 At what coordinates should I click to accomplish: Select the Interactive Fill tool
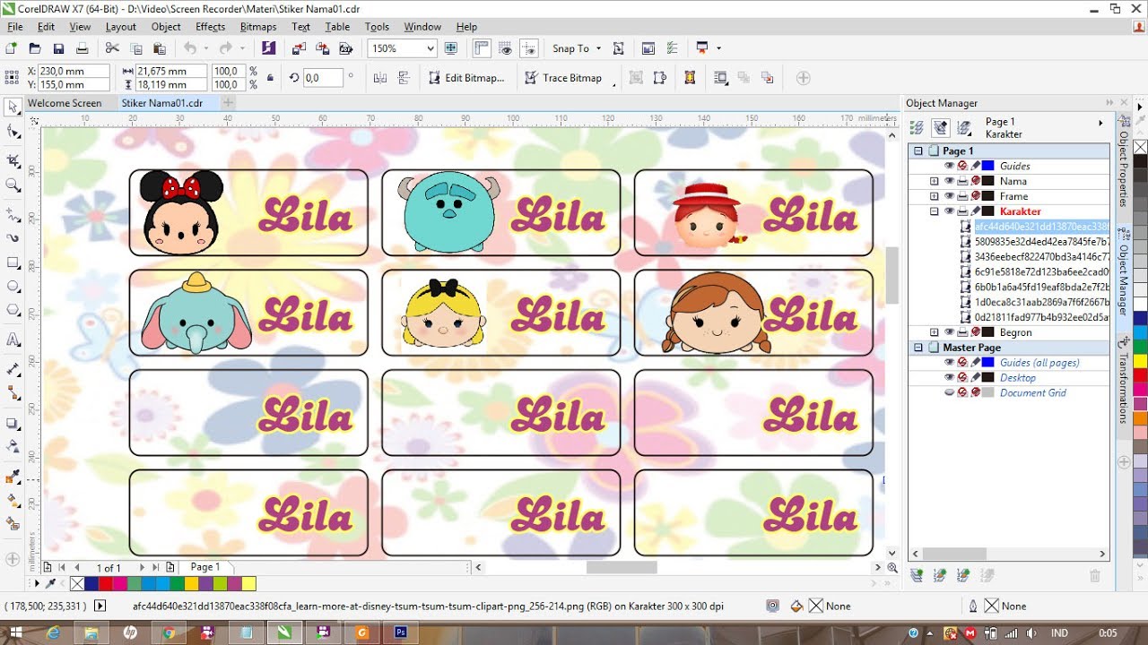tap(13, 500)
